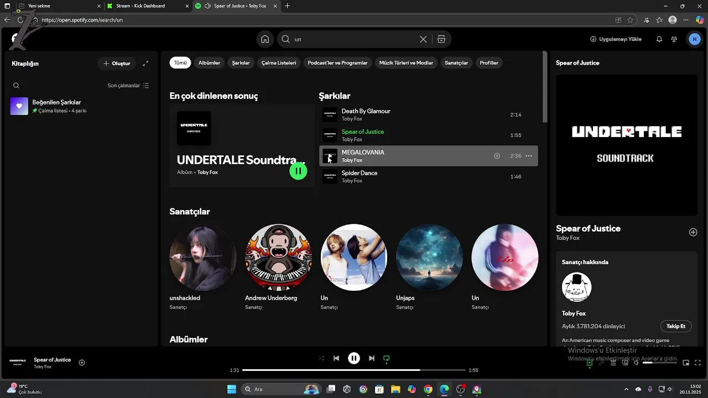Select the Spear of Justice song row
Image resolution: width=708 pixels, height=398 pixels.
click(429, 135)
